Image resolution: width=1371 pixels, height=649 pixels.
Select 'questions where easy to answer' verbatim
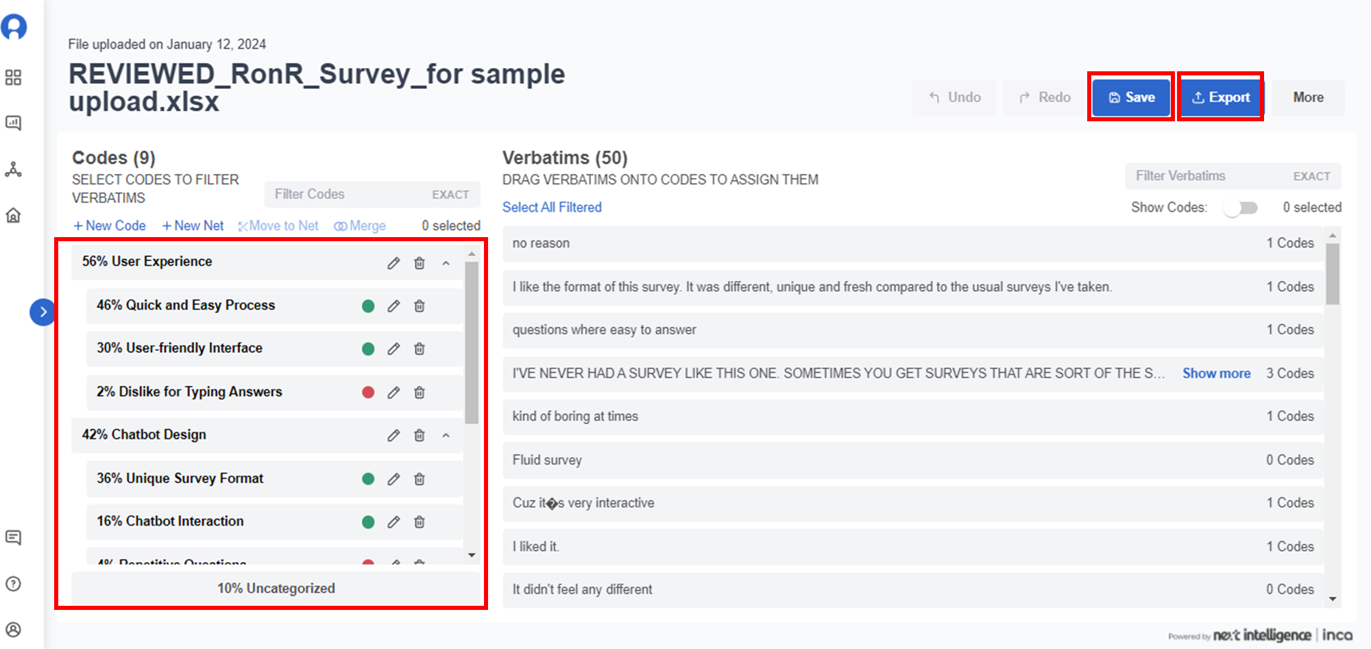[913, 330]
